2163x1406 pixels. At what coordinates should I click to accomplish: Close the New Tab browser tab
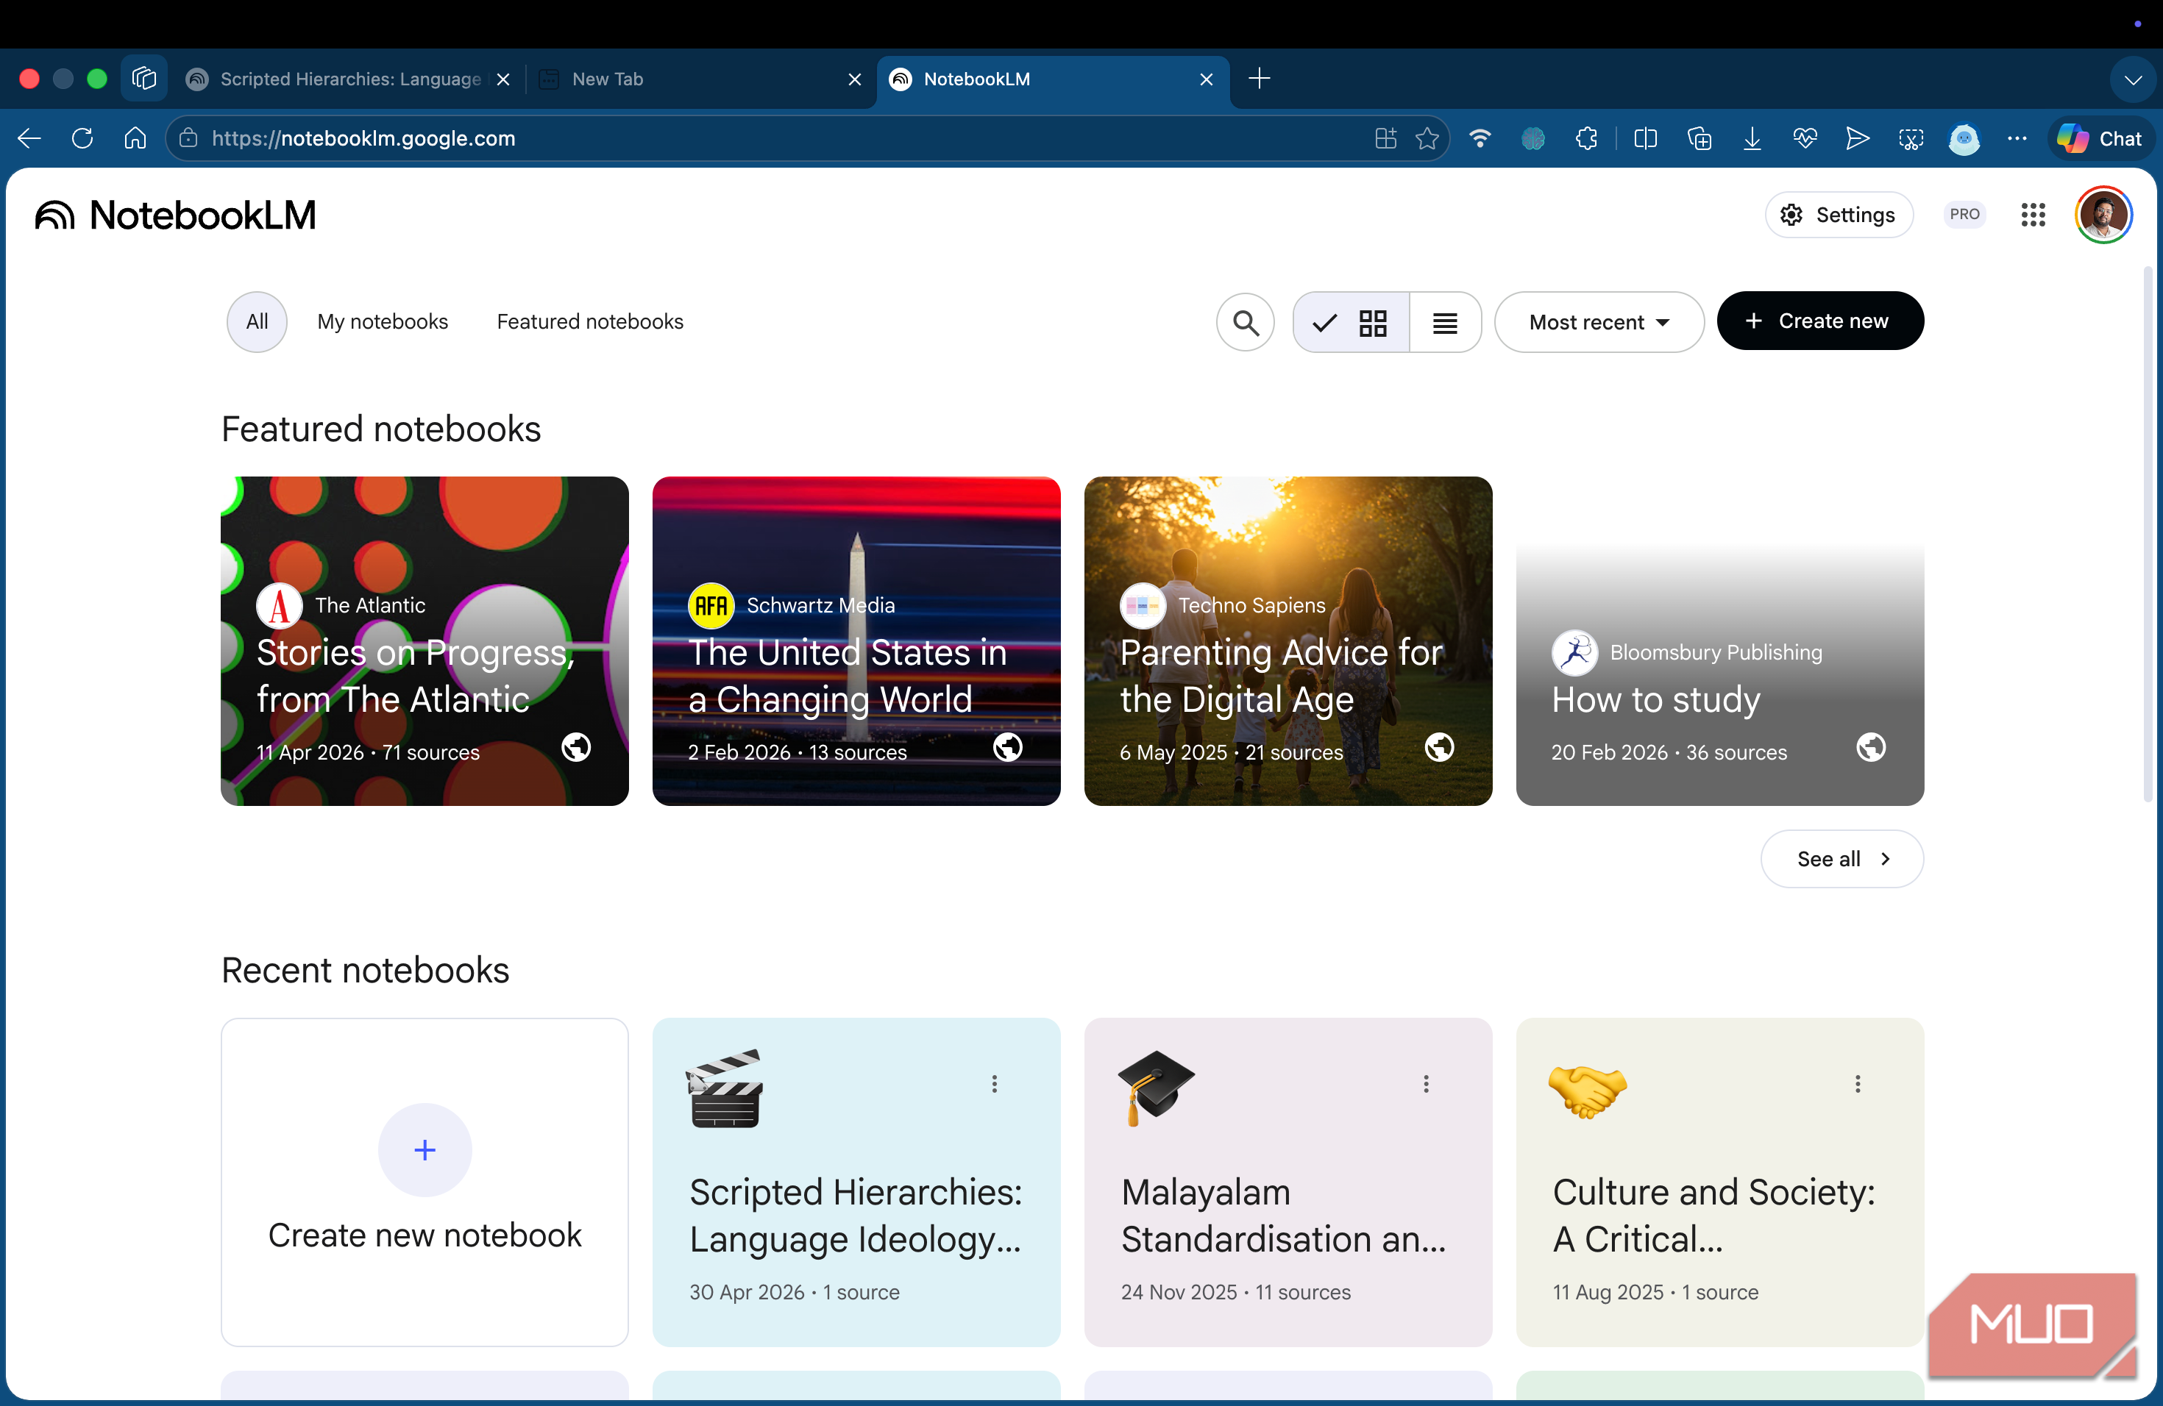coord(854,79)
